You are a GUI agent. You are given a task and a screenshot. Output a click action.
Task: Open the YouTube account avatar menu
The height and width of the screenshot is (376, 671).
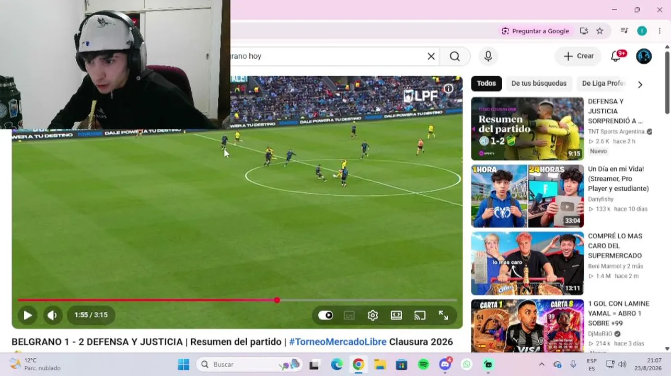click(x=644, y=56)
